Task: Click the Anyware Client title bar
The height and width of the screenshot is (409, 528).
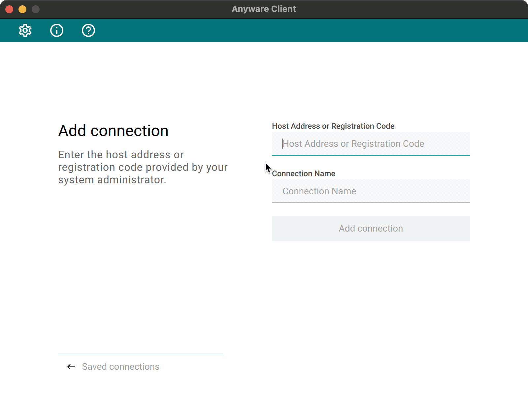Action: click(x=264, y=9)
